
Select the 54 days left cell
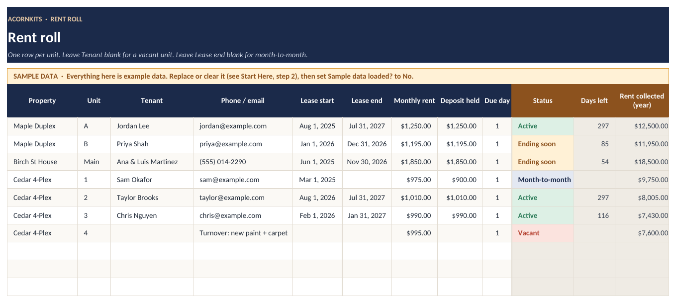tap(594, 162)
